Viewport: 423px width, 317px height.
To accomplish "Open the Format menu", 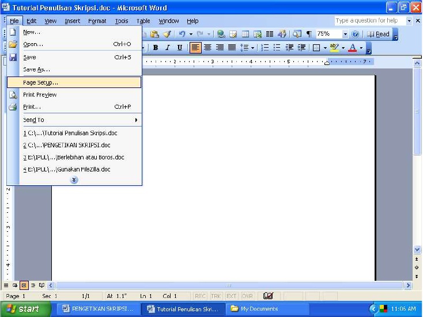I will point(97,21).
